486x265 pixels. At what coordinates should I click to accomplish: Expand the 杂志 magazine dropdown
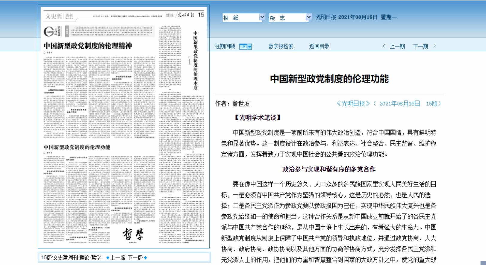308,17
